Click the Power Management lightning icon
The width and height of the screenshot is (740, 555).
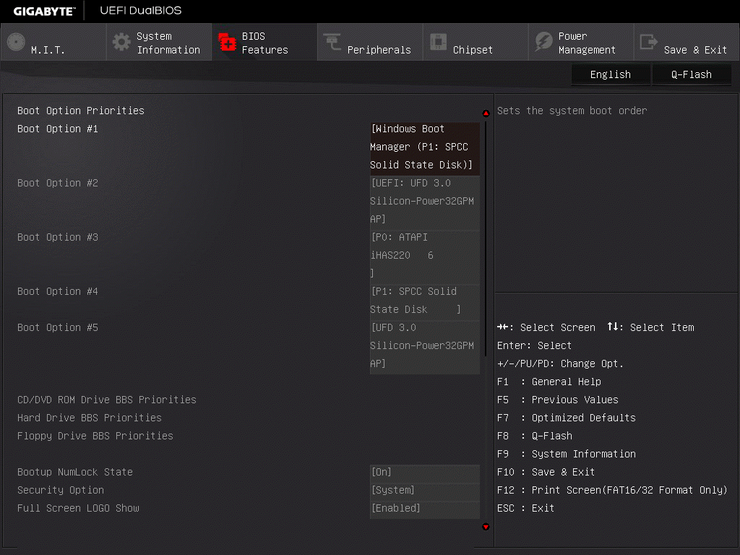543,41
